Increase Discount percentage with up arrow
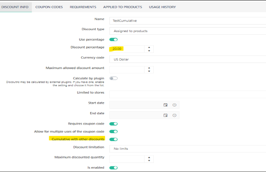Viewport: 266px width, 172px height. pyautogui.click(x=149, y=47)
